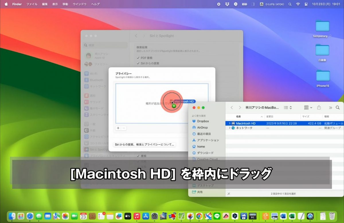The image size is (344, 223).
Task: Open the Finder group-by dropdown
Action: pyautogui.click(x=308, y=107)
